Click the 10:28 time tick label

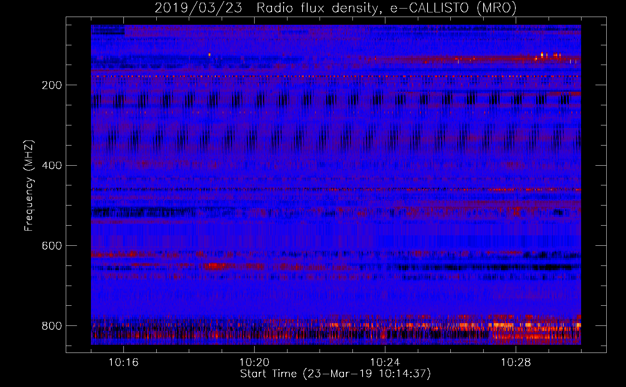click(x=516, y=363)
